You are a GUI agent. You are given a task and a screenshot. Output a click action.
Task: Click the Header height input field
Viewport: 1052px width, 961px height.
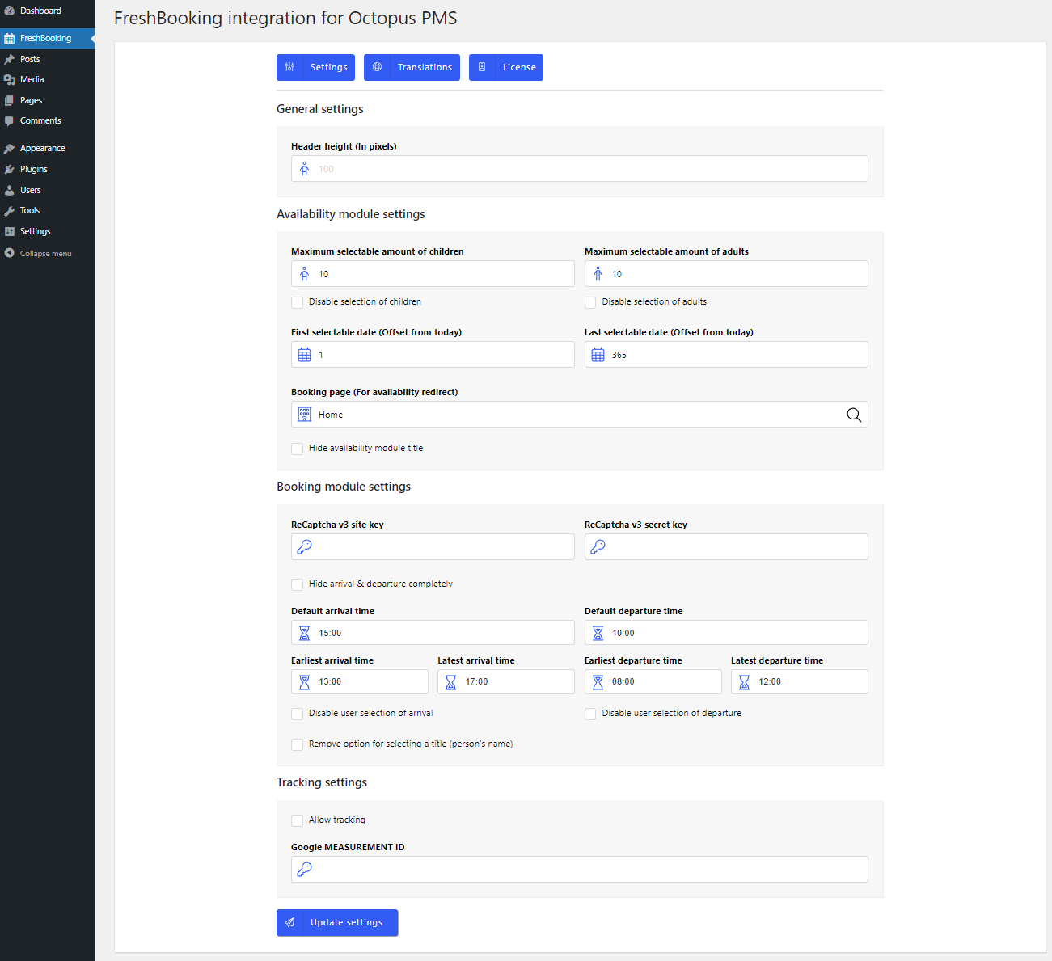point(579,169)
